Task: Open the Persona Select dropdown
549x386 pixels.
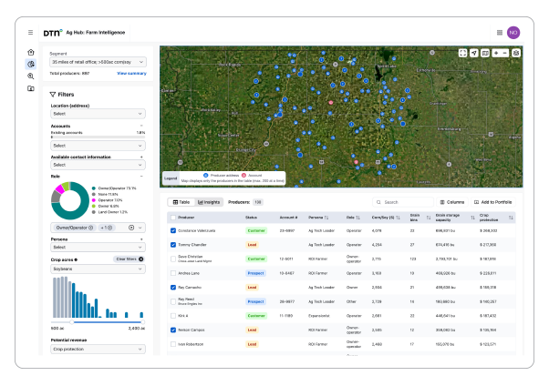Action: point(98,248)
